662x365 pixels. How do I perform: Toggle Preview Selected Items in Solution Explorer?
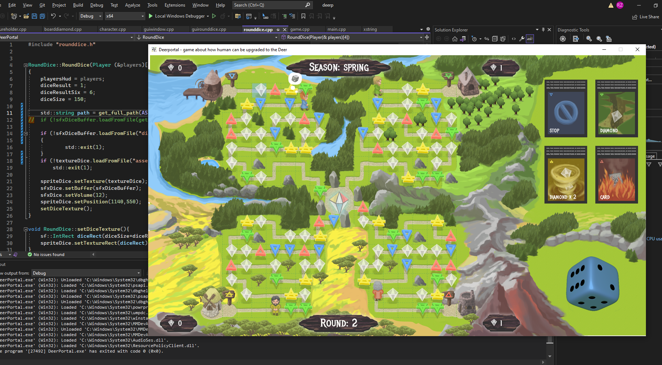click(x=530, y=39)
